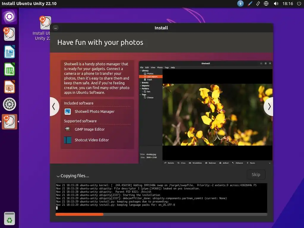This screenshot has height=228, width=304.
Task: Click the paintbrush indicator in top bar
Action: [250, 4]
